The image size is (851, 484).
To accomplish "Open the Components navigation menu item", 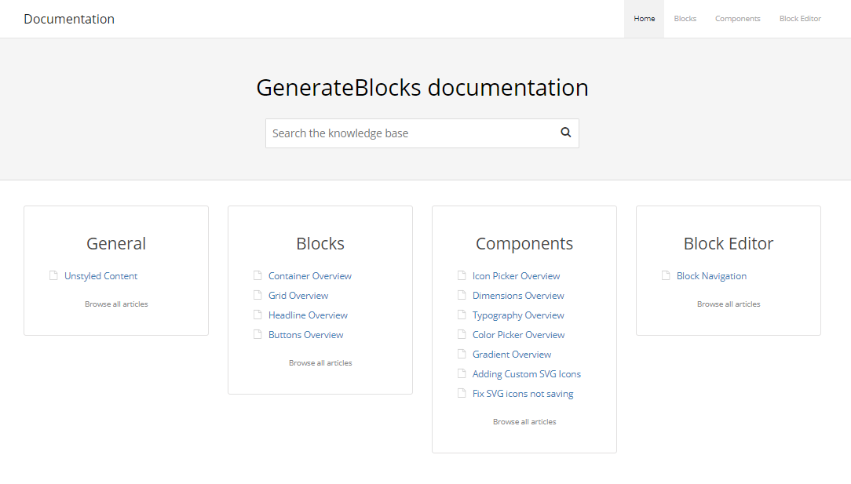I will 737,18.
